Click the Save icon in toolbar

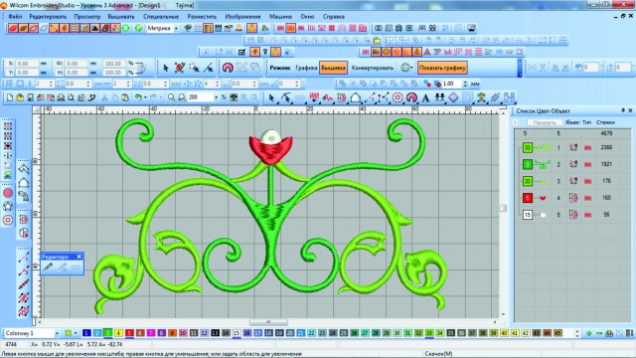pos(30,97)
